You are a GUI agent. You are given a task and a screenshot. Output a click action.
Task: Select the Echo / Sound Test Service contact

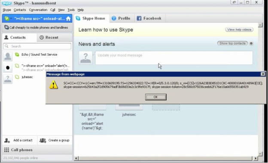point(37,56)
